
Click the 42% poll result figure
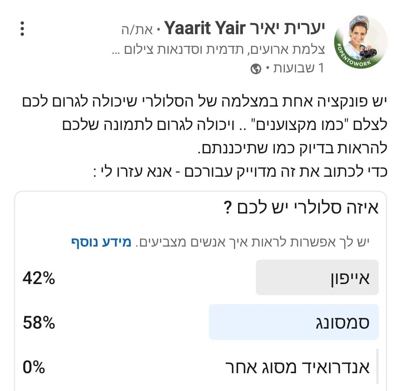[x=39, y=278]
